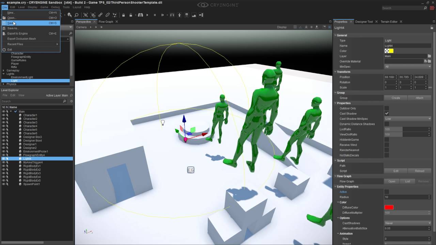436x245 pixels.
Task: Click the Attach group button
Action: coord(419,98)
